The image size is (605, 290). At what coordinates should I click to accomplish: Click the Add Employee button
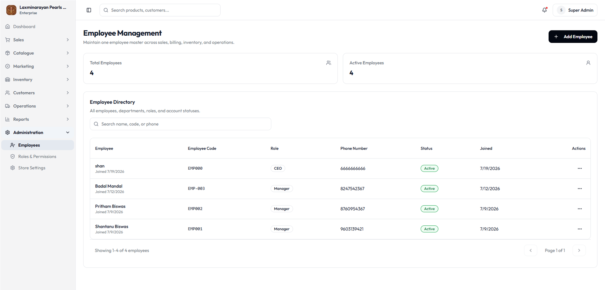click(x=573, y=37)
